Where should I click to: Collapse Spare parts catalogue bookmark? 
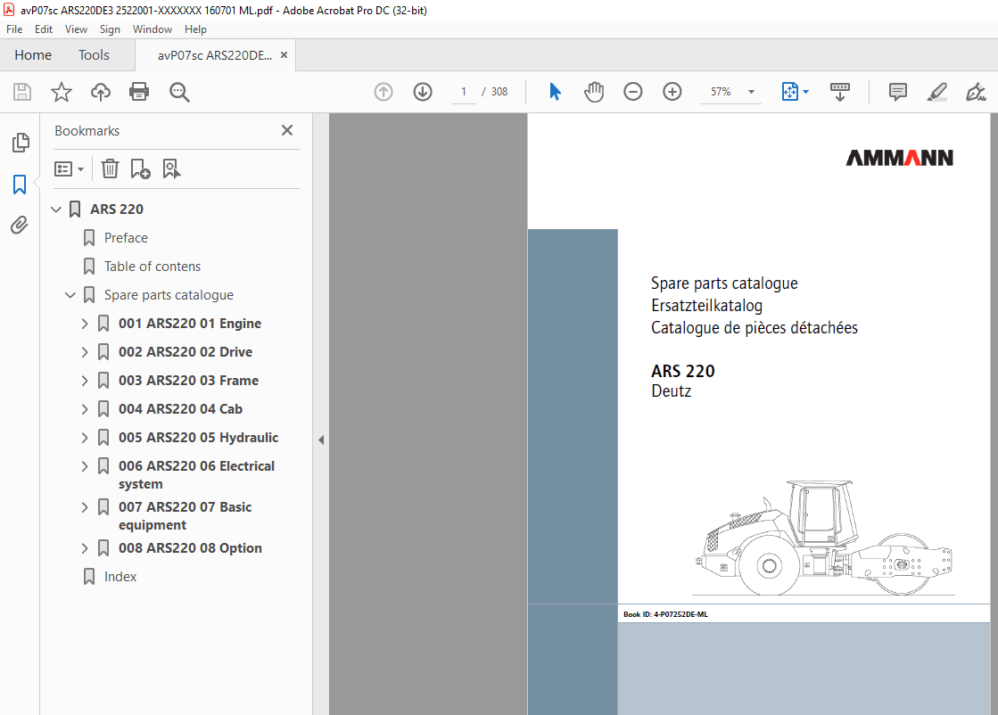click(x=70, y=295)
